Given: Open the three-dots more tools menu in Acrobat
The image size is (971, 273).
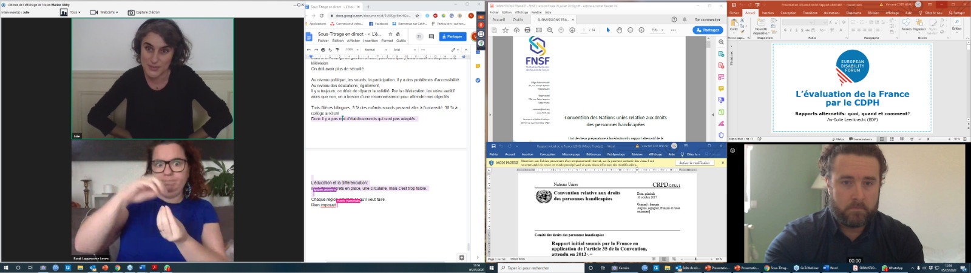Looking at the screenshot, I should click(672, 30).
